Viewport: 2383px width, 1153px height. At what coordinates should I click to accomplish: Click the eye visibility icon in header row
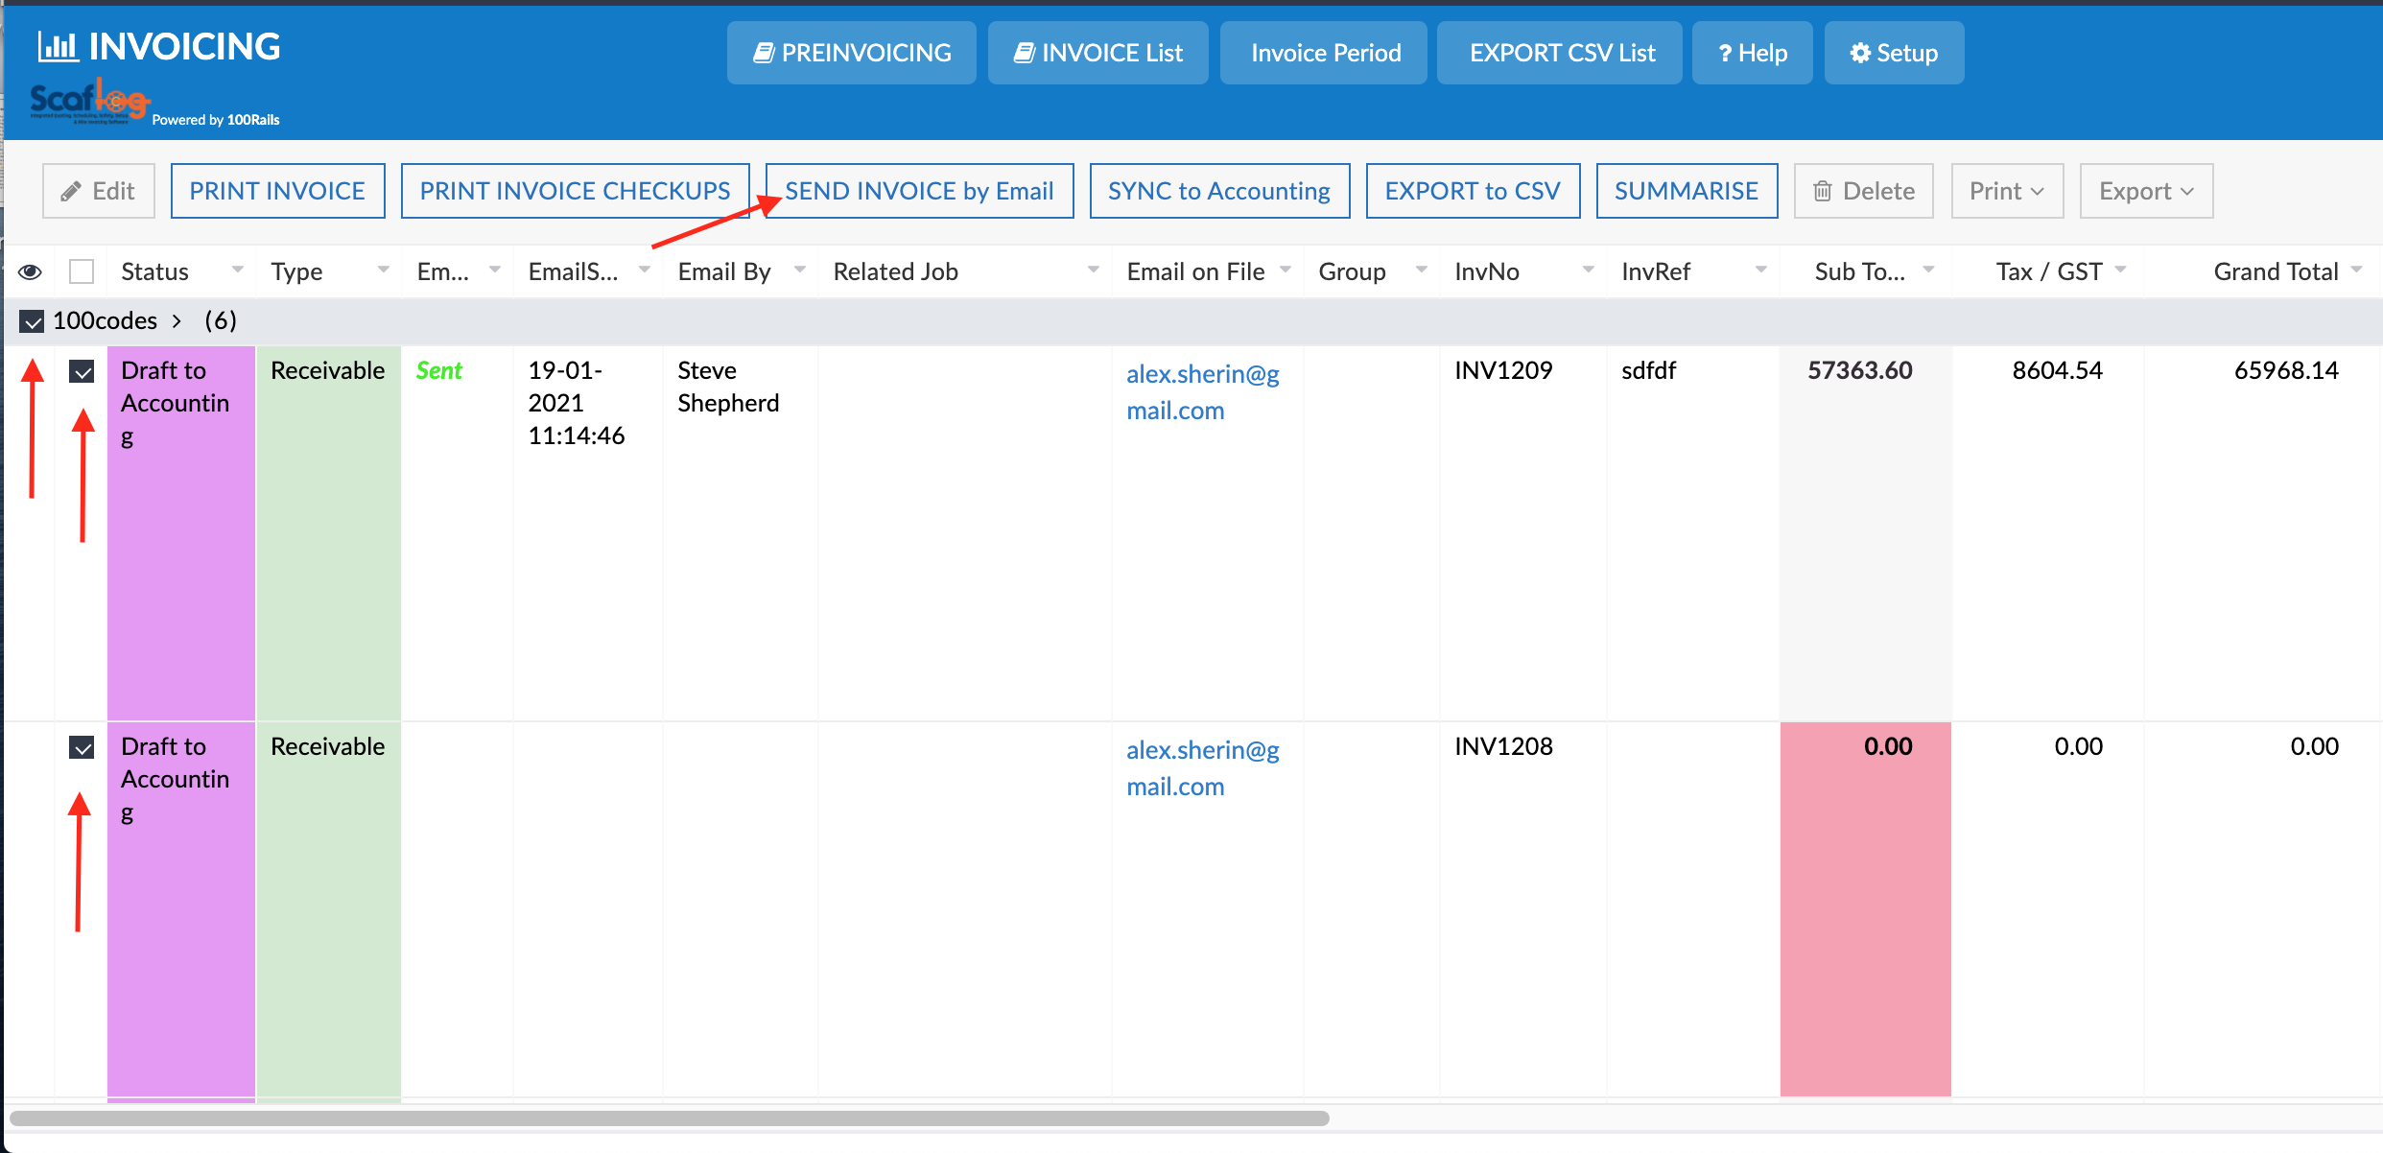[30, 272]
